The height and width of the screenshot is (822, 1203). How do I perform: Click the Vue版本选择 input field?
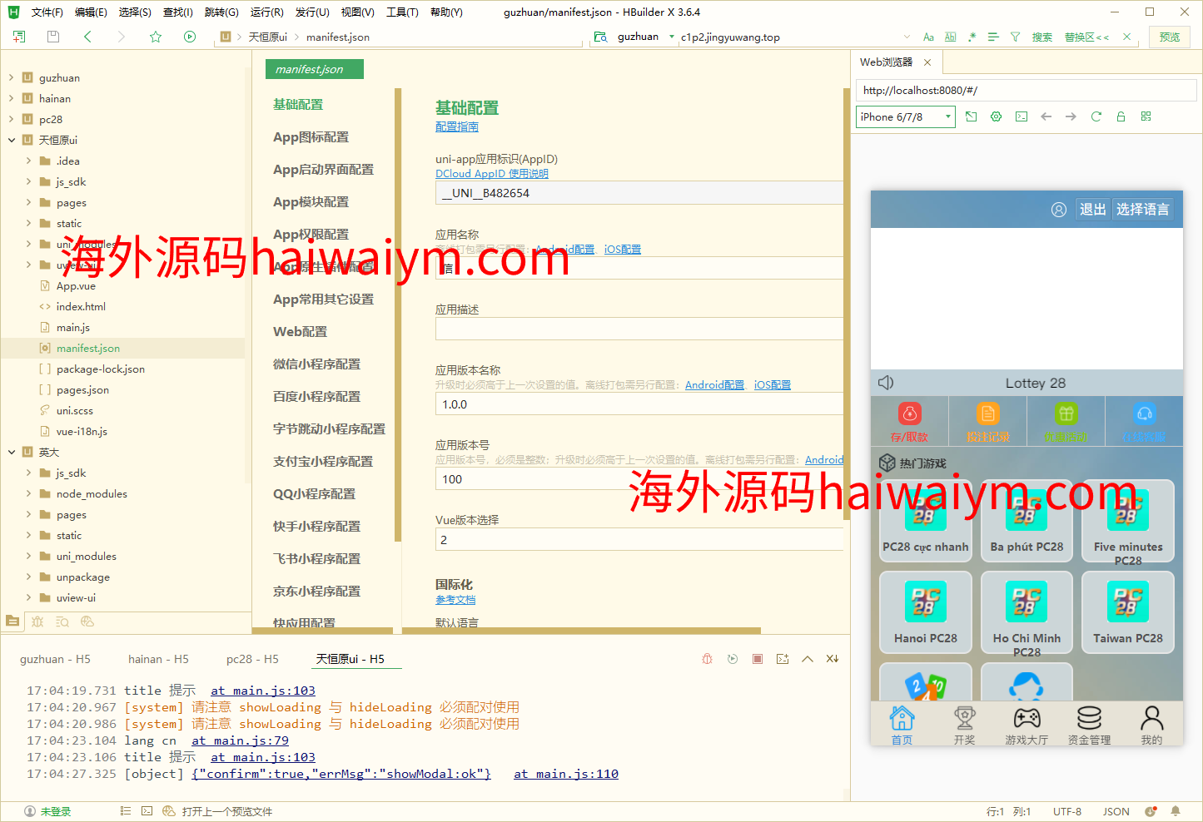coord(639,540)
